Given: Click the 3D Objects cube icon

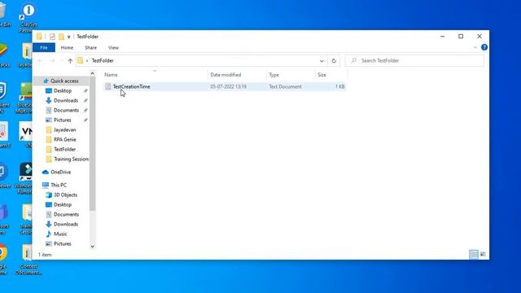Looking at the screenshot, I should click(x=49, y=195).
